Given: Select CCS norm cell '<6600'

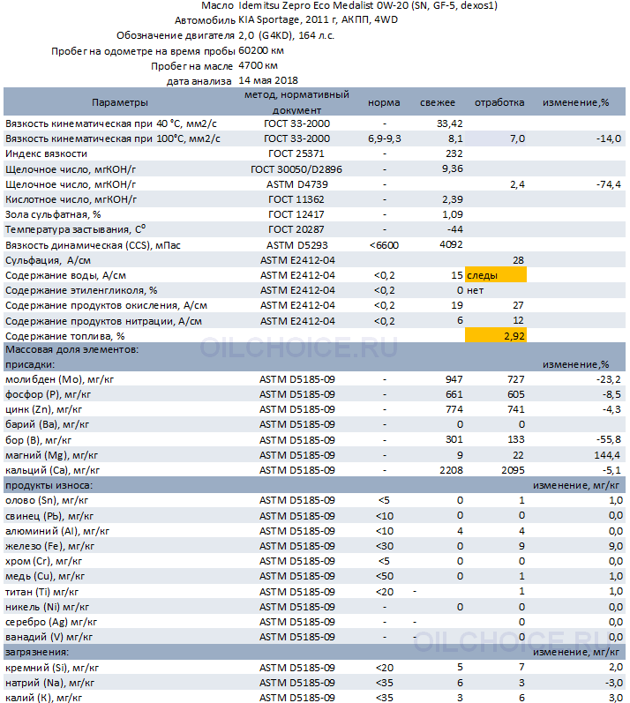Looking at the screenshot, I should pyautogui.click(x=385, y=246).
